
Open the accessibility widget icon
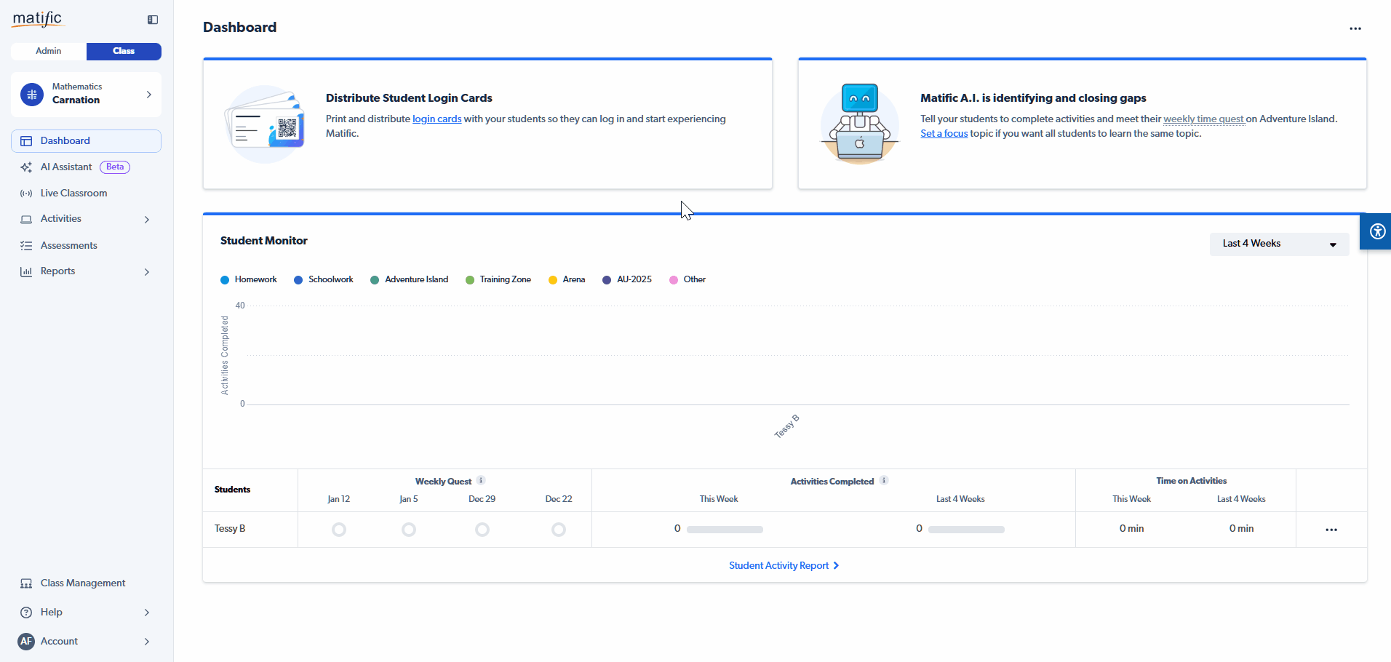coord(1376,231)
